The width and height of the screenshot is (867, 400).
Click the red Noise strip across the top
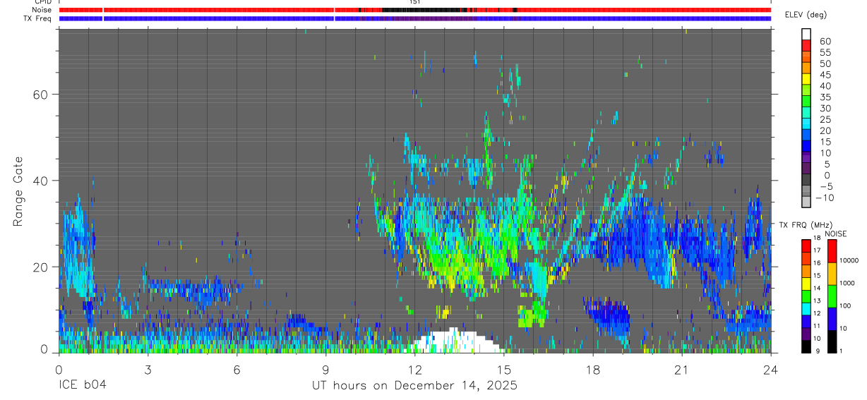coord(415,10)
